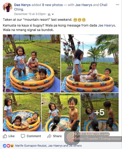Click the Like thumbs-up icon

click(5, 136)
